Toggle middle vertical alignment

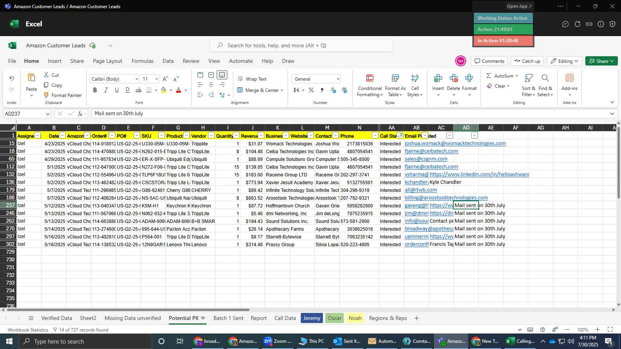[x=211, y=75]
